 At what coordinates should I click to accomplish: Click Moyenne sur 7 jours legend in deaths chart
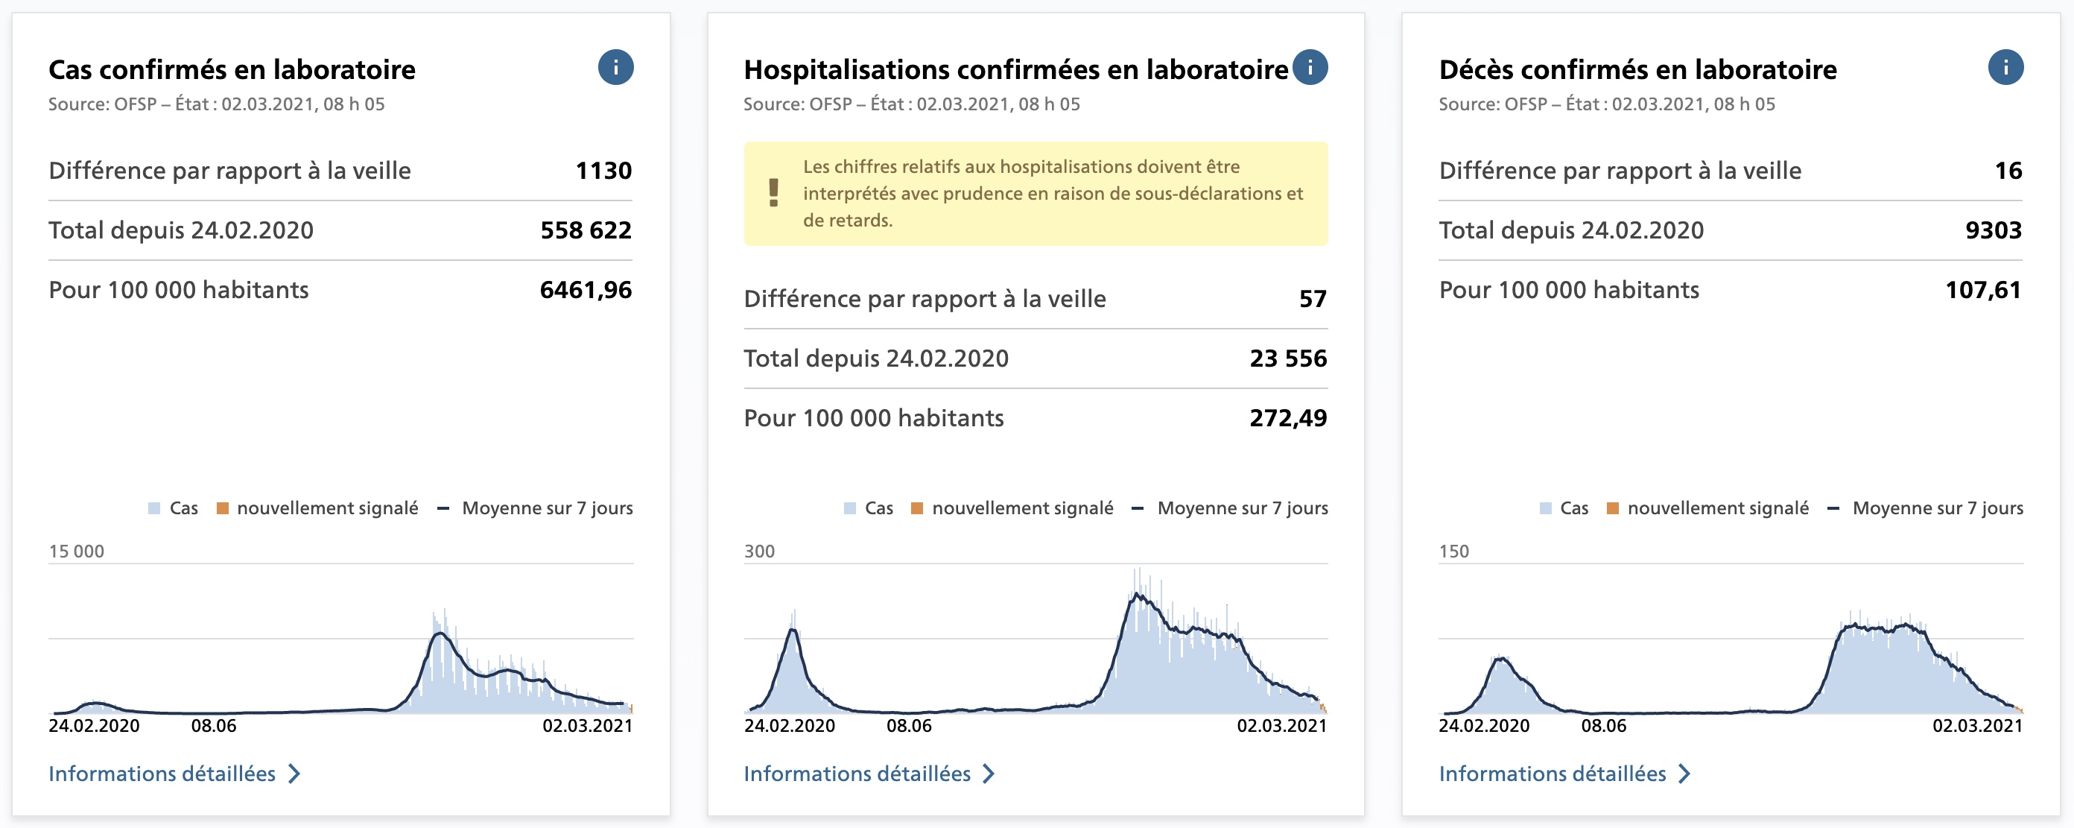pyautogui.click(x=1936, y=508)
